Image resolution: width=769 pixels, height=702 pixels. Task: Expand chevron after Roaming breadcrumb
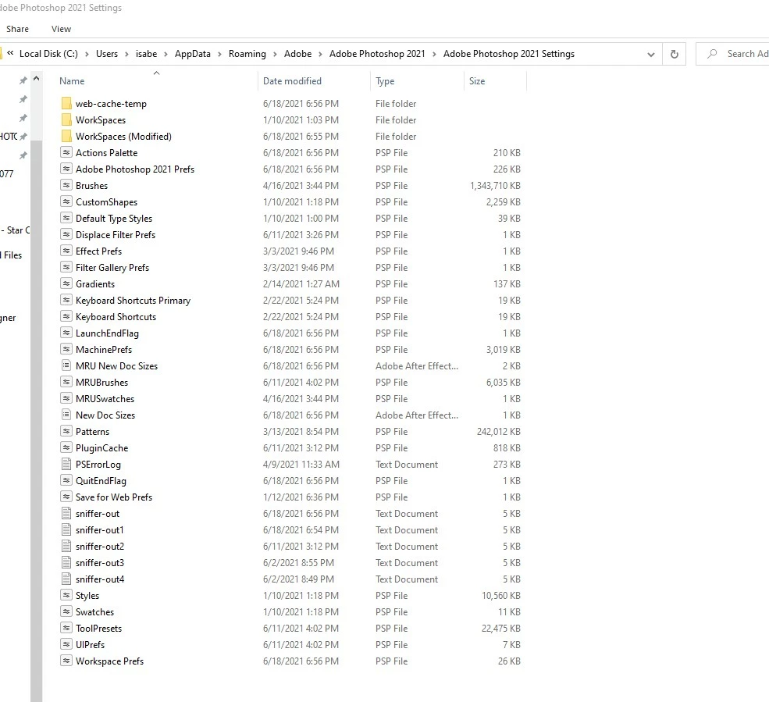pyautogui.click(x=275, y=54)
